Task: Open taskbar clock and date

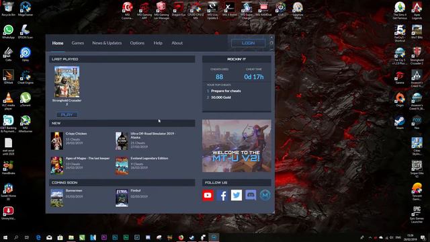Action: [x=411, y=237]
